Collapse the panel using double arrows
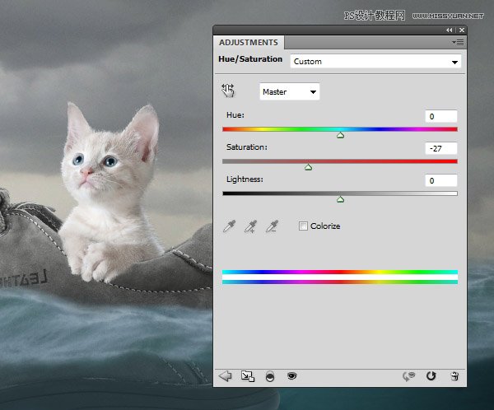This screenshot has height=410, width=494. click(x=449, y=30)
